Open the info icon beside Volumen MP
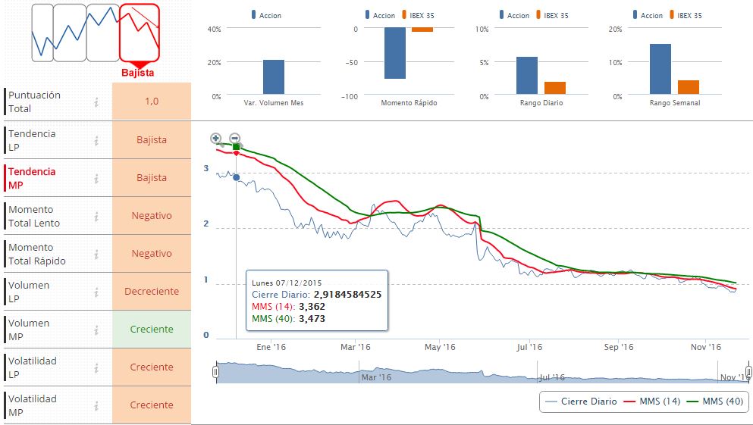Image resolution: width=753 pixels, height=425 pixels. 96,330
